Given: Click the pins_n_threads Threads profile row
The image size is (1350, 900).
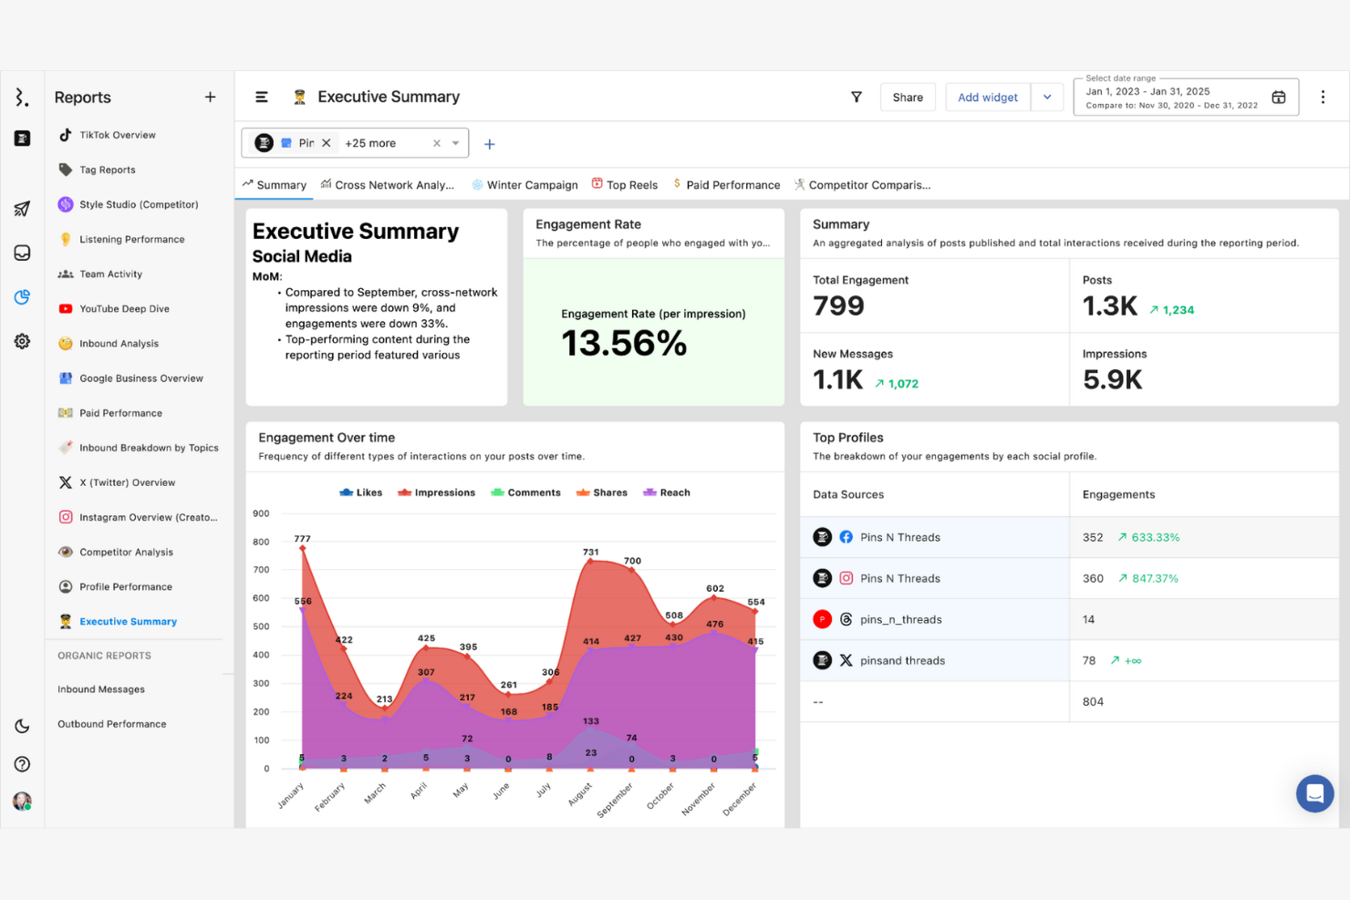Looking at the screenshot, I should [x=1069, y=619].
